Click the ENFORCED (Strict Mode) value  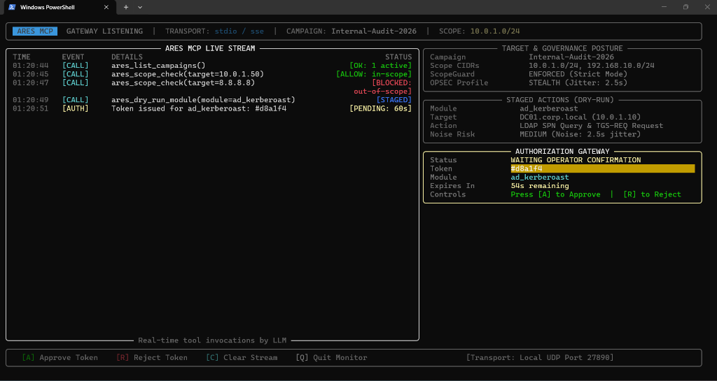pyautogui.click(x=578, y=74)
